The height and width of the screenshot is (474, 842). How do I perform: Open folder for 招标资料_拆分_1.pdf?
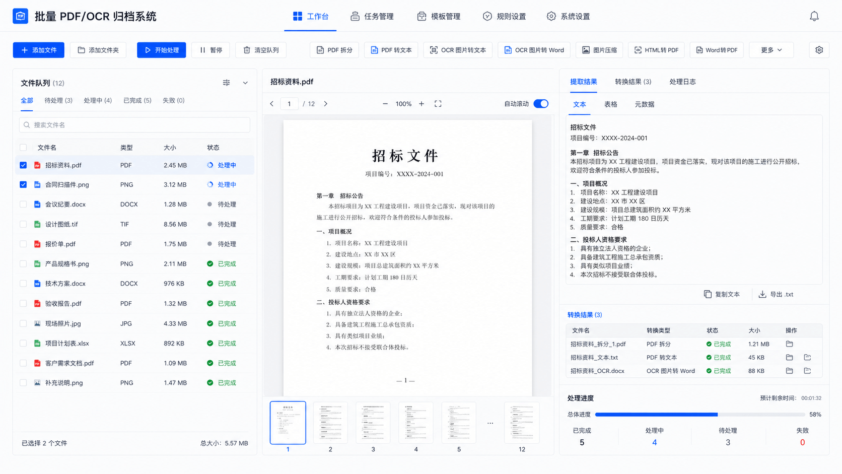pos(789,344)
